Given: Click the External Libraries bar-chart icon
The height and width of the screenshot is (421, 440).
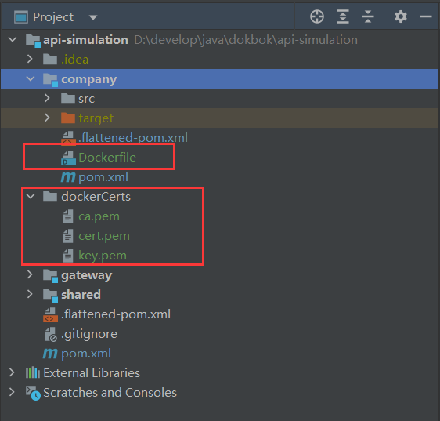Looking at the screenshot, I should click(x=33, y=373).
